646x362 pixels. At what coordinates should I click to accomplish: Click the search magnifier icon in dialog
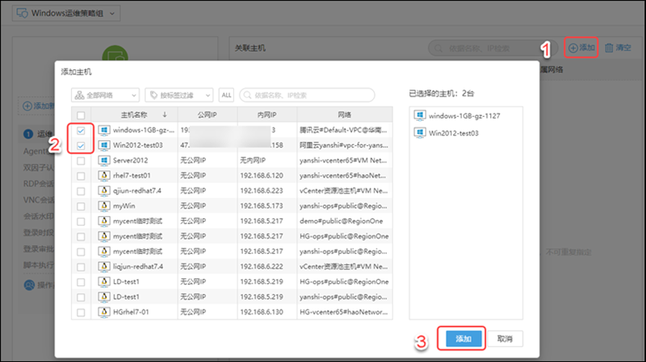247,95
